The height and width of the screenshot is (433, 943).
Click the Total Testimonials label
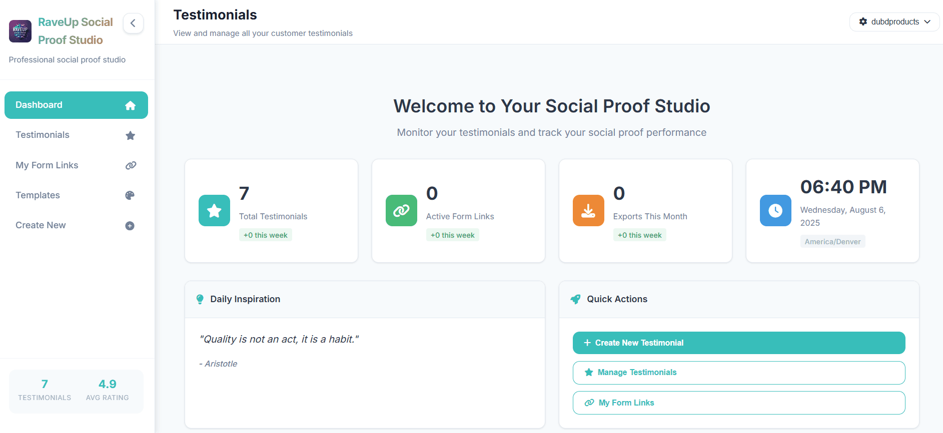[x=273, y=216]
